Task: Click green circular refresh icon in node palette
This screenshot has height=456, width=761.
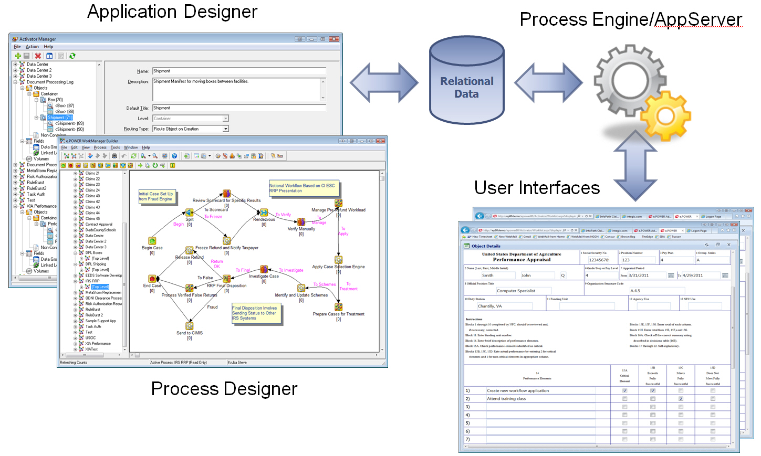Action: coord(155,165)
